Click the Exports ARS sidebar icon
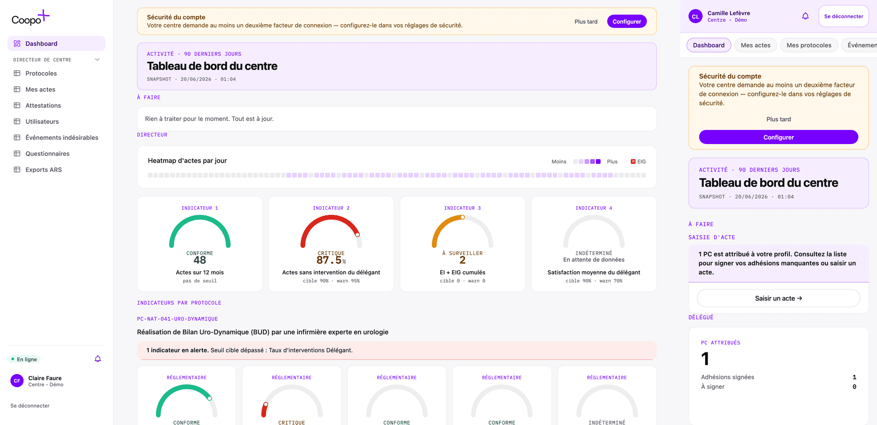877x425 pixels. point(17,170)
